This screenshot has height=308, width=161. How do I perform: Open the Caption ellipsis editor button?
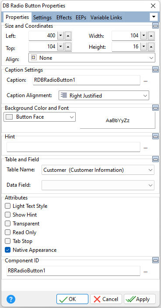(x=145, y=81)
